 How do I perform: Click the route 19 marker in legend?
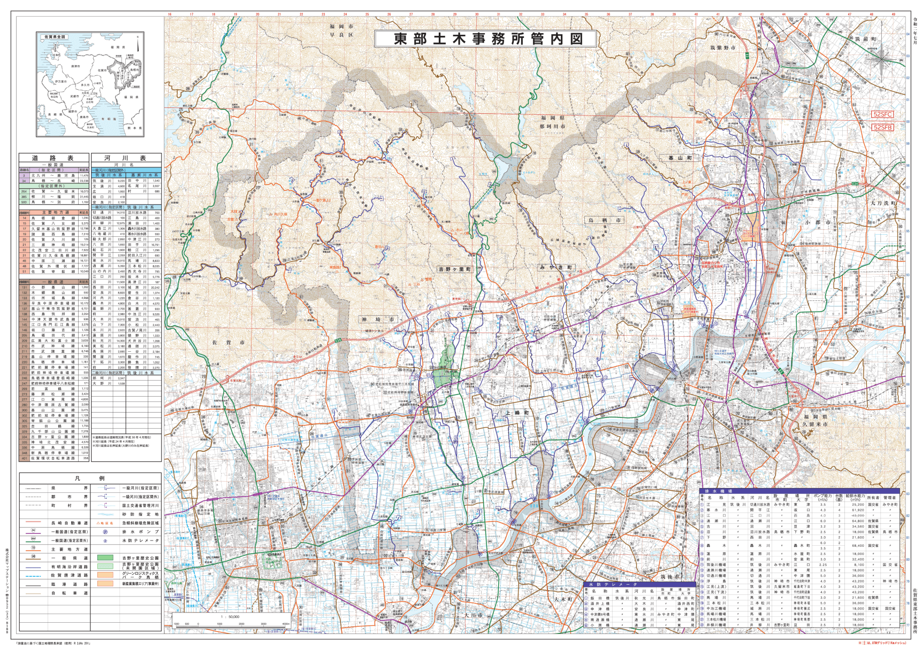pos(33,547)
